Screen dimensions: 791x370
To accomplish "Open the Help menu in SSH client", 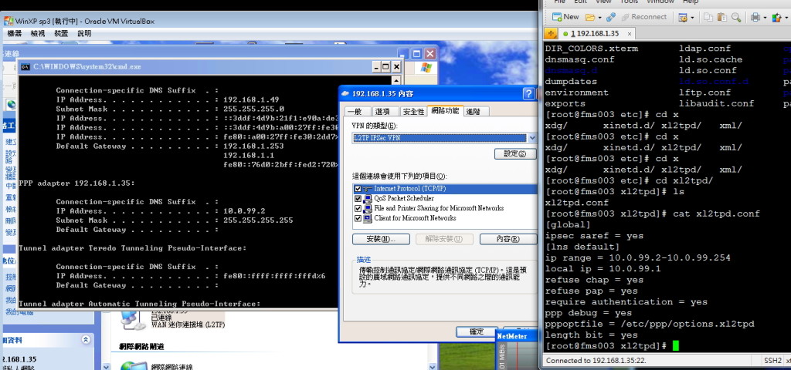I will pos(690,2).
